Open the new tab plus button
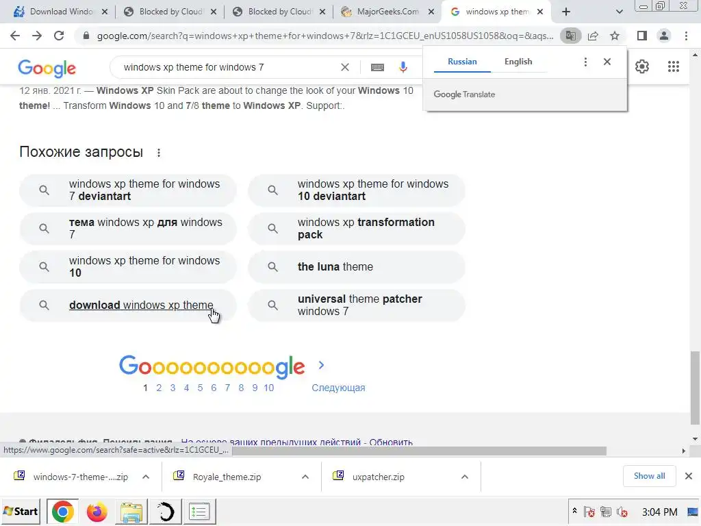701x526 pixels. point(566,12)
